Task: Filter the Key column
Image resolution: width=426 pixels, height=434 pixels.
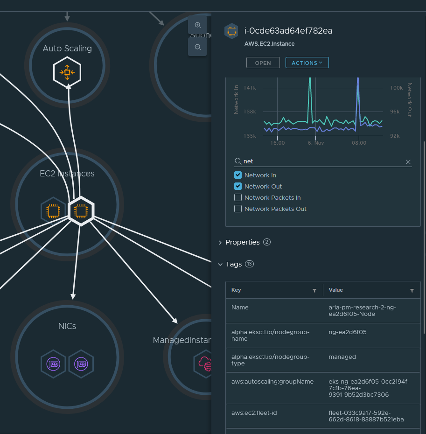Action: tap(314, 290)
